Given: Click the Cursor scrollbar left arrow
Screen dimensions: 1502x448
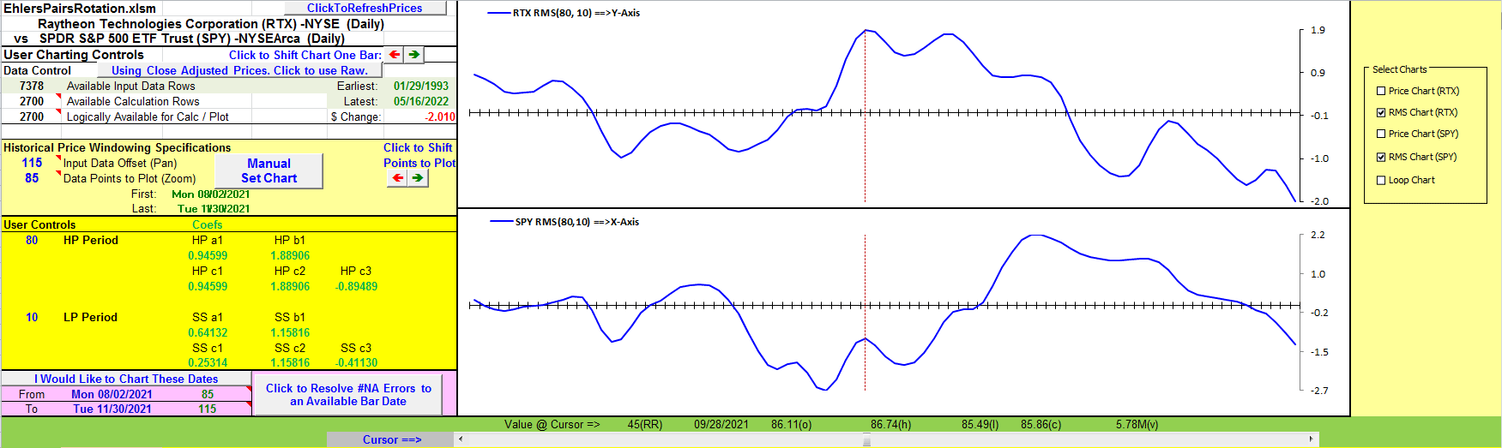Looking at the screenshot, I should [461, 439].
